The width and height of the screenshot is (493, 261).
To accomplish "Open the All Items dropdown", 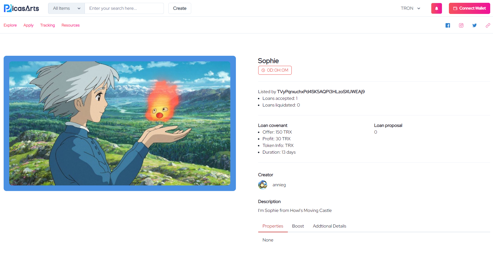I will [66, 8].
